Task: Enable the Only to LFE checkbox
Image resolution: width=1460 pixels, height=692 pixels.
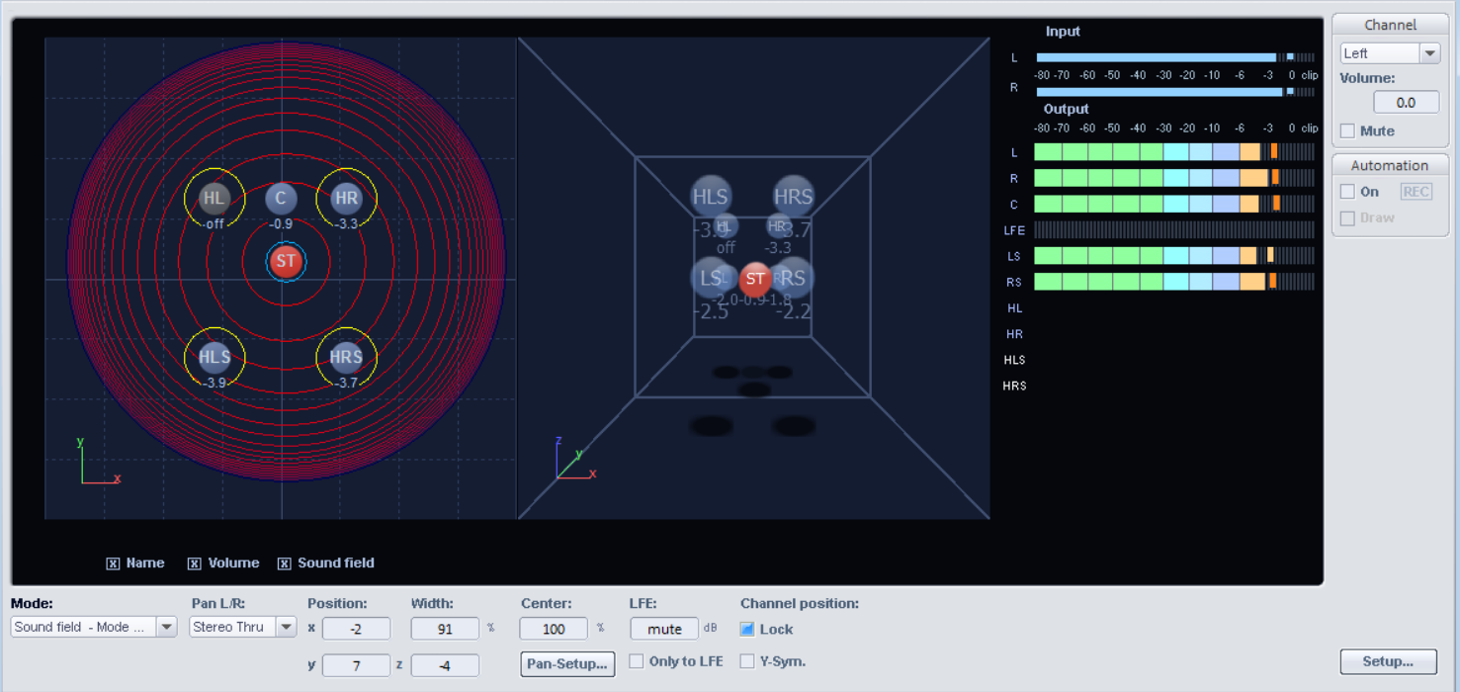Action: pos(637,661)
